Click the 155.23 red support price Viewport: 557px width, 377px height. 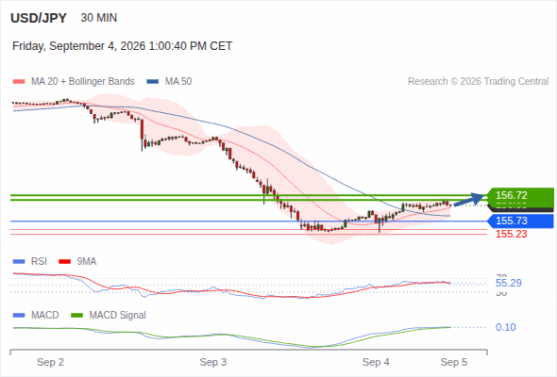(x=511, y=234)
